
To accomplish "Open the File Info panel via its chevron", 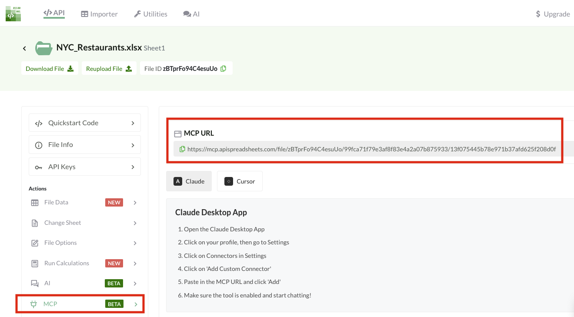I will click(133, 144).
